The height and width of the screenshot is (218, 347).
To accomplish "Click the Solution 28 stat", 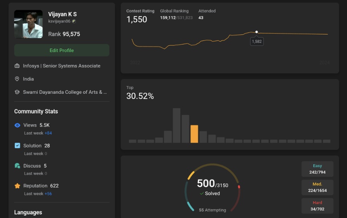I will point(37,145).
